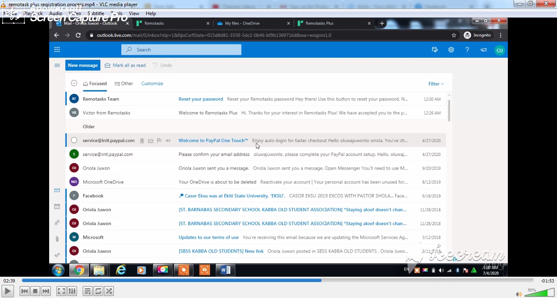The width and height of the screenshot is (557, 298).
Task: Toggle loop mode in VLC
Action: tap(98, 291)
